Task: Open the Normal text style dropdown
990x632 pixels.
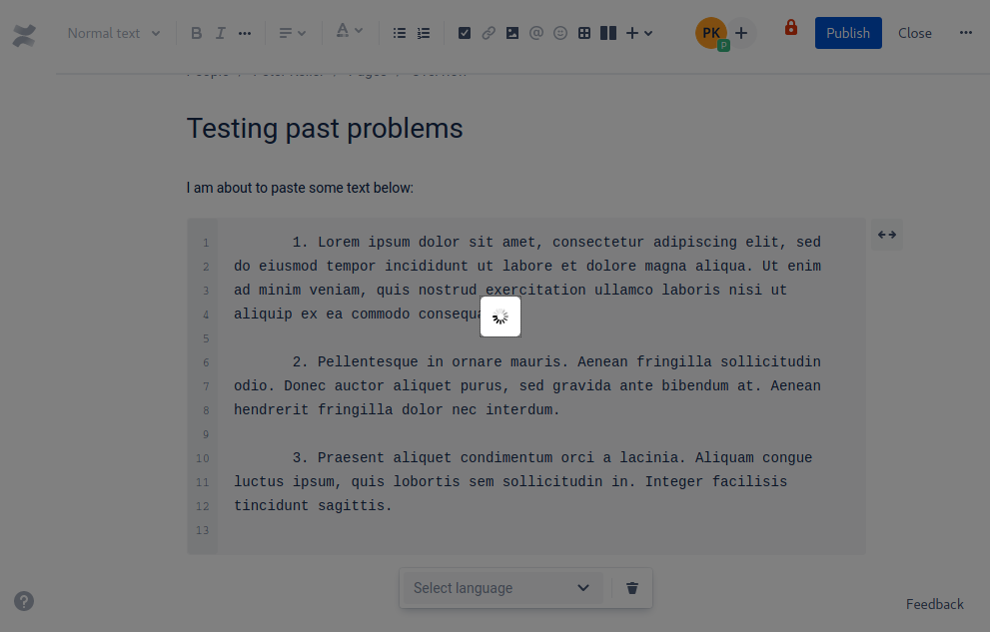Action: click(x=113, y=32)
